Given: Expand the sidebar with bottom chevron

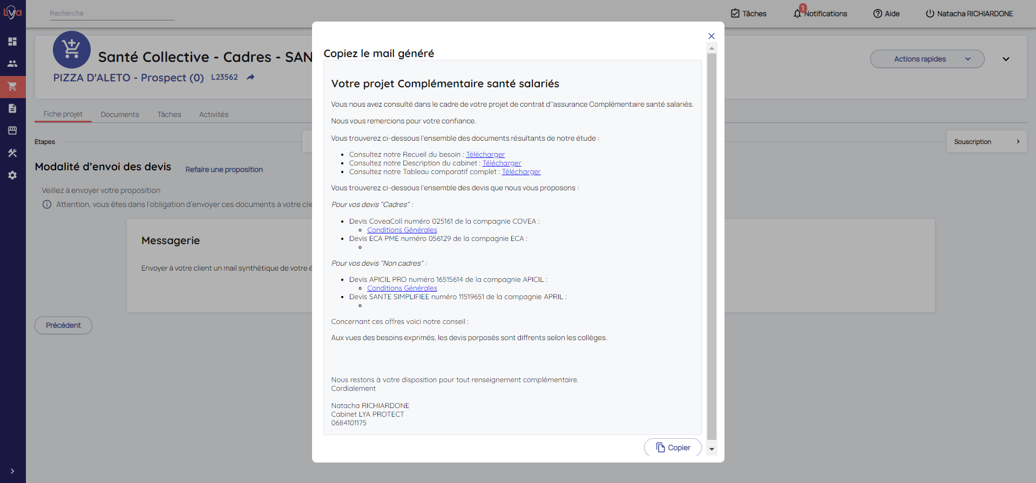Looking at the screenshot, I should click(x=12, y=471).
